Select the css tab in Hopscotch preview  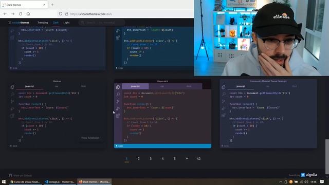(162, 86)
